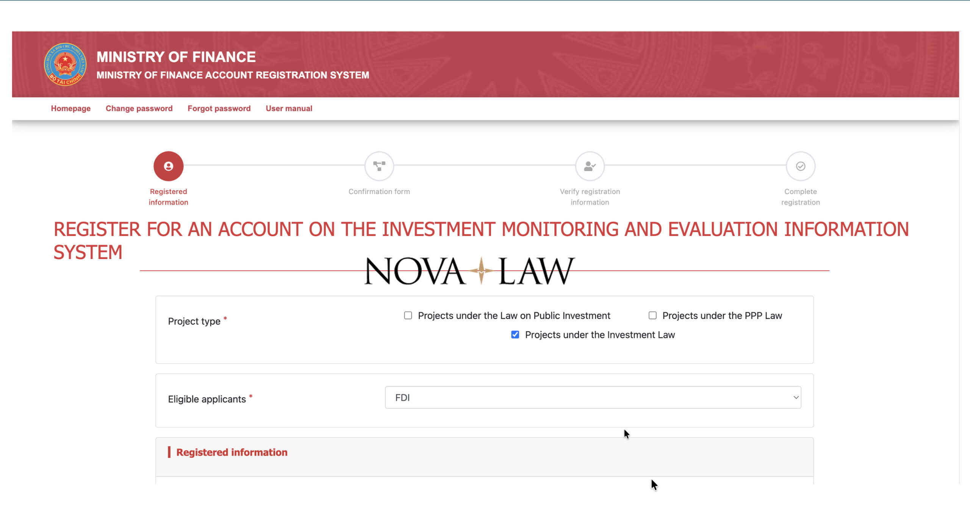Open the Change password menu item
970x513 pixels.
(139, 108)
